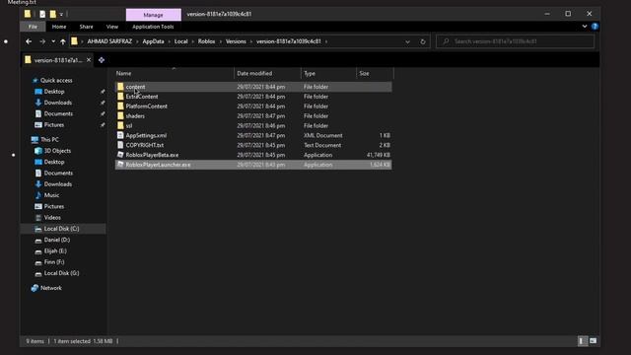Open Quick Access Toolbar customize dropdown
This screenshot has width=631, height=355.
[61, 15]
